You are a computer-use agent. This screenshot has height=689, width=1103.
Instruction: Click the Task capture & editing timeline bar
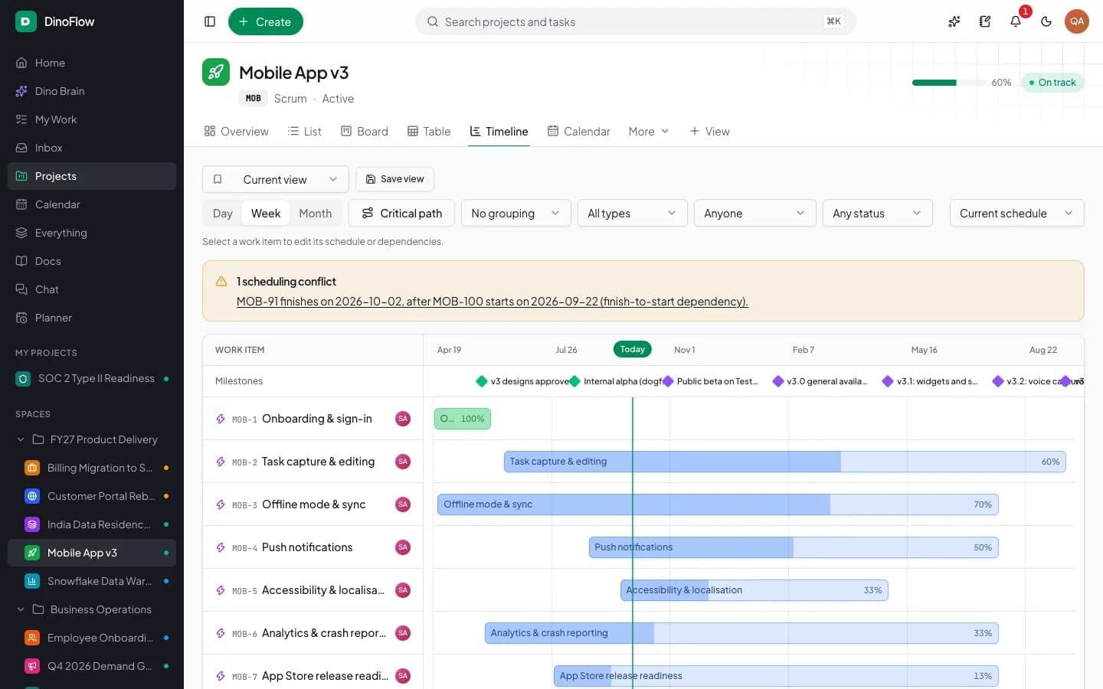[x=784, y=462]
